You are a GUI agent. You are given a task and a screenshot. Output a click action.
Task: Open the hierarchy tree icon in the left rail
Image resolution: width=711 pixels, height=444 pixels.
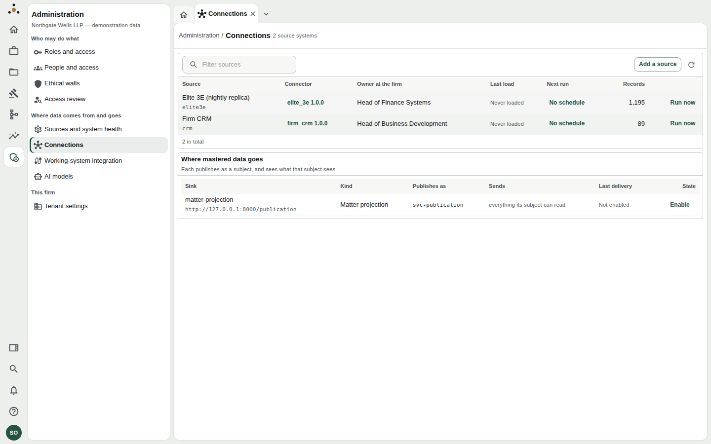[14, 114]
